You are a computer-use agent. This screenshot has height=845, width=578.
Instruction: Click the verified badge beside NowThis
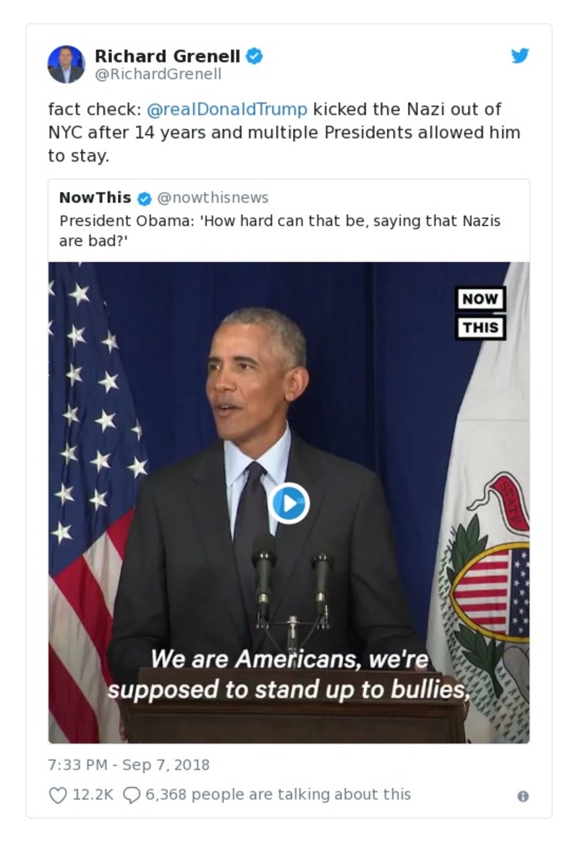coord(145,198)
